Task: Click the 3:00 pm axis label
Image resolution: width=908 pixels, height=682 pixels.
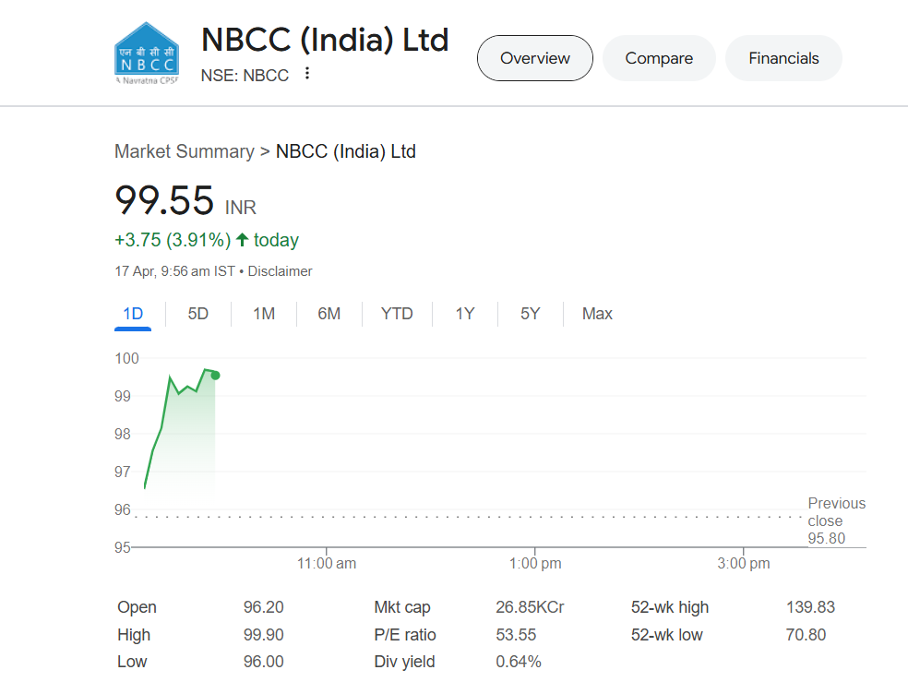Action: (744, 563)
